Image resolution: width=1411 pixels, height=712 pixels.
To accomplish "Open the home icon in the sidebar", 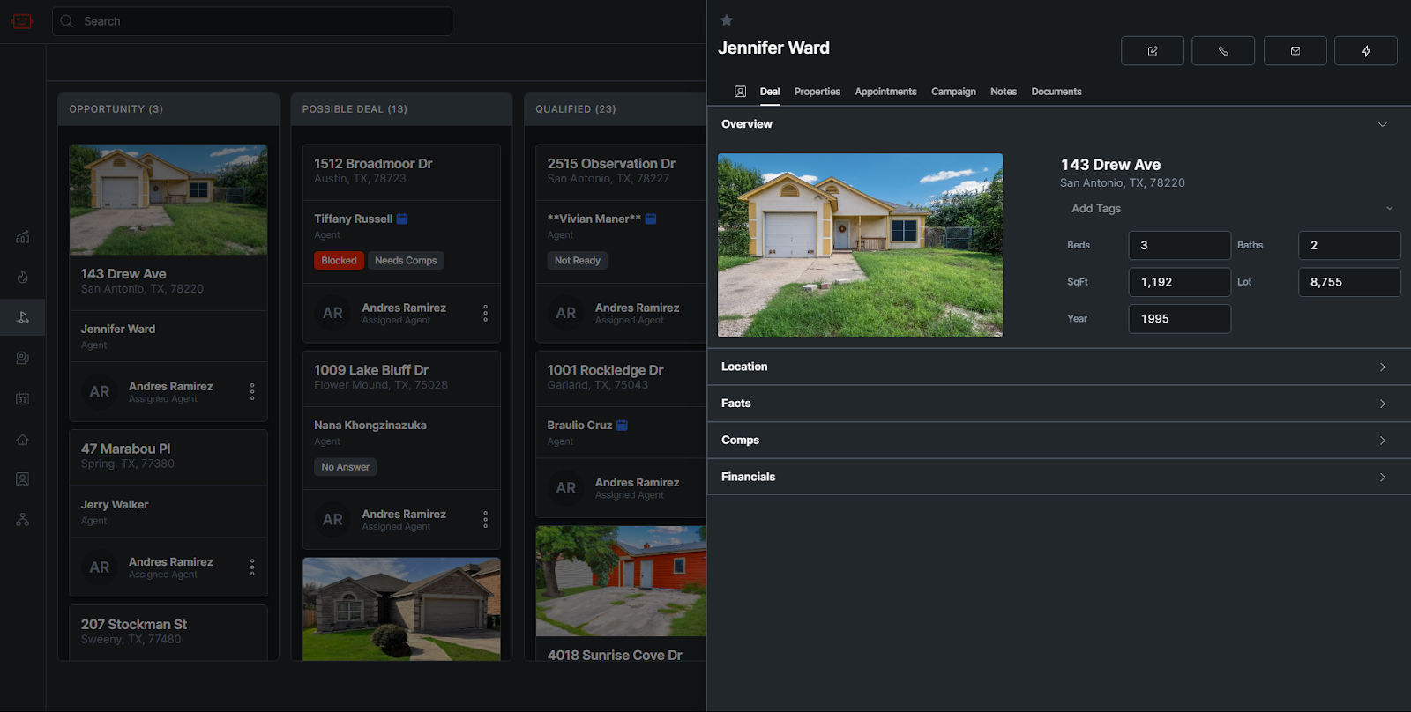I will pyautogui.click(x=23, y=440).
